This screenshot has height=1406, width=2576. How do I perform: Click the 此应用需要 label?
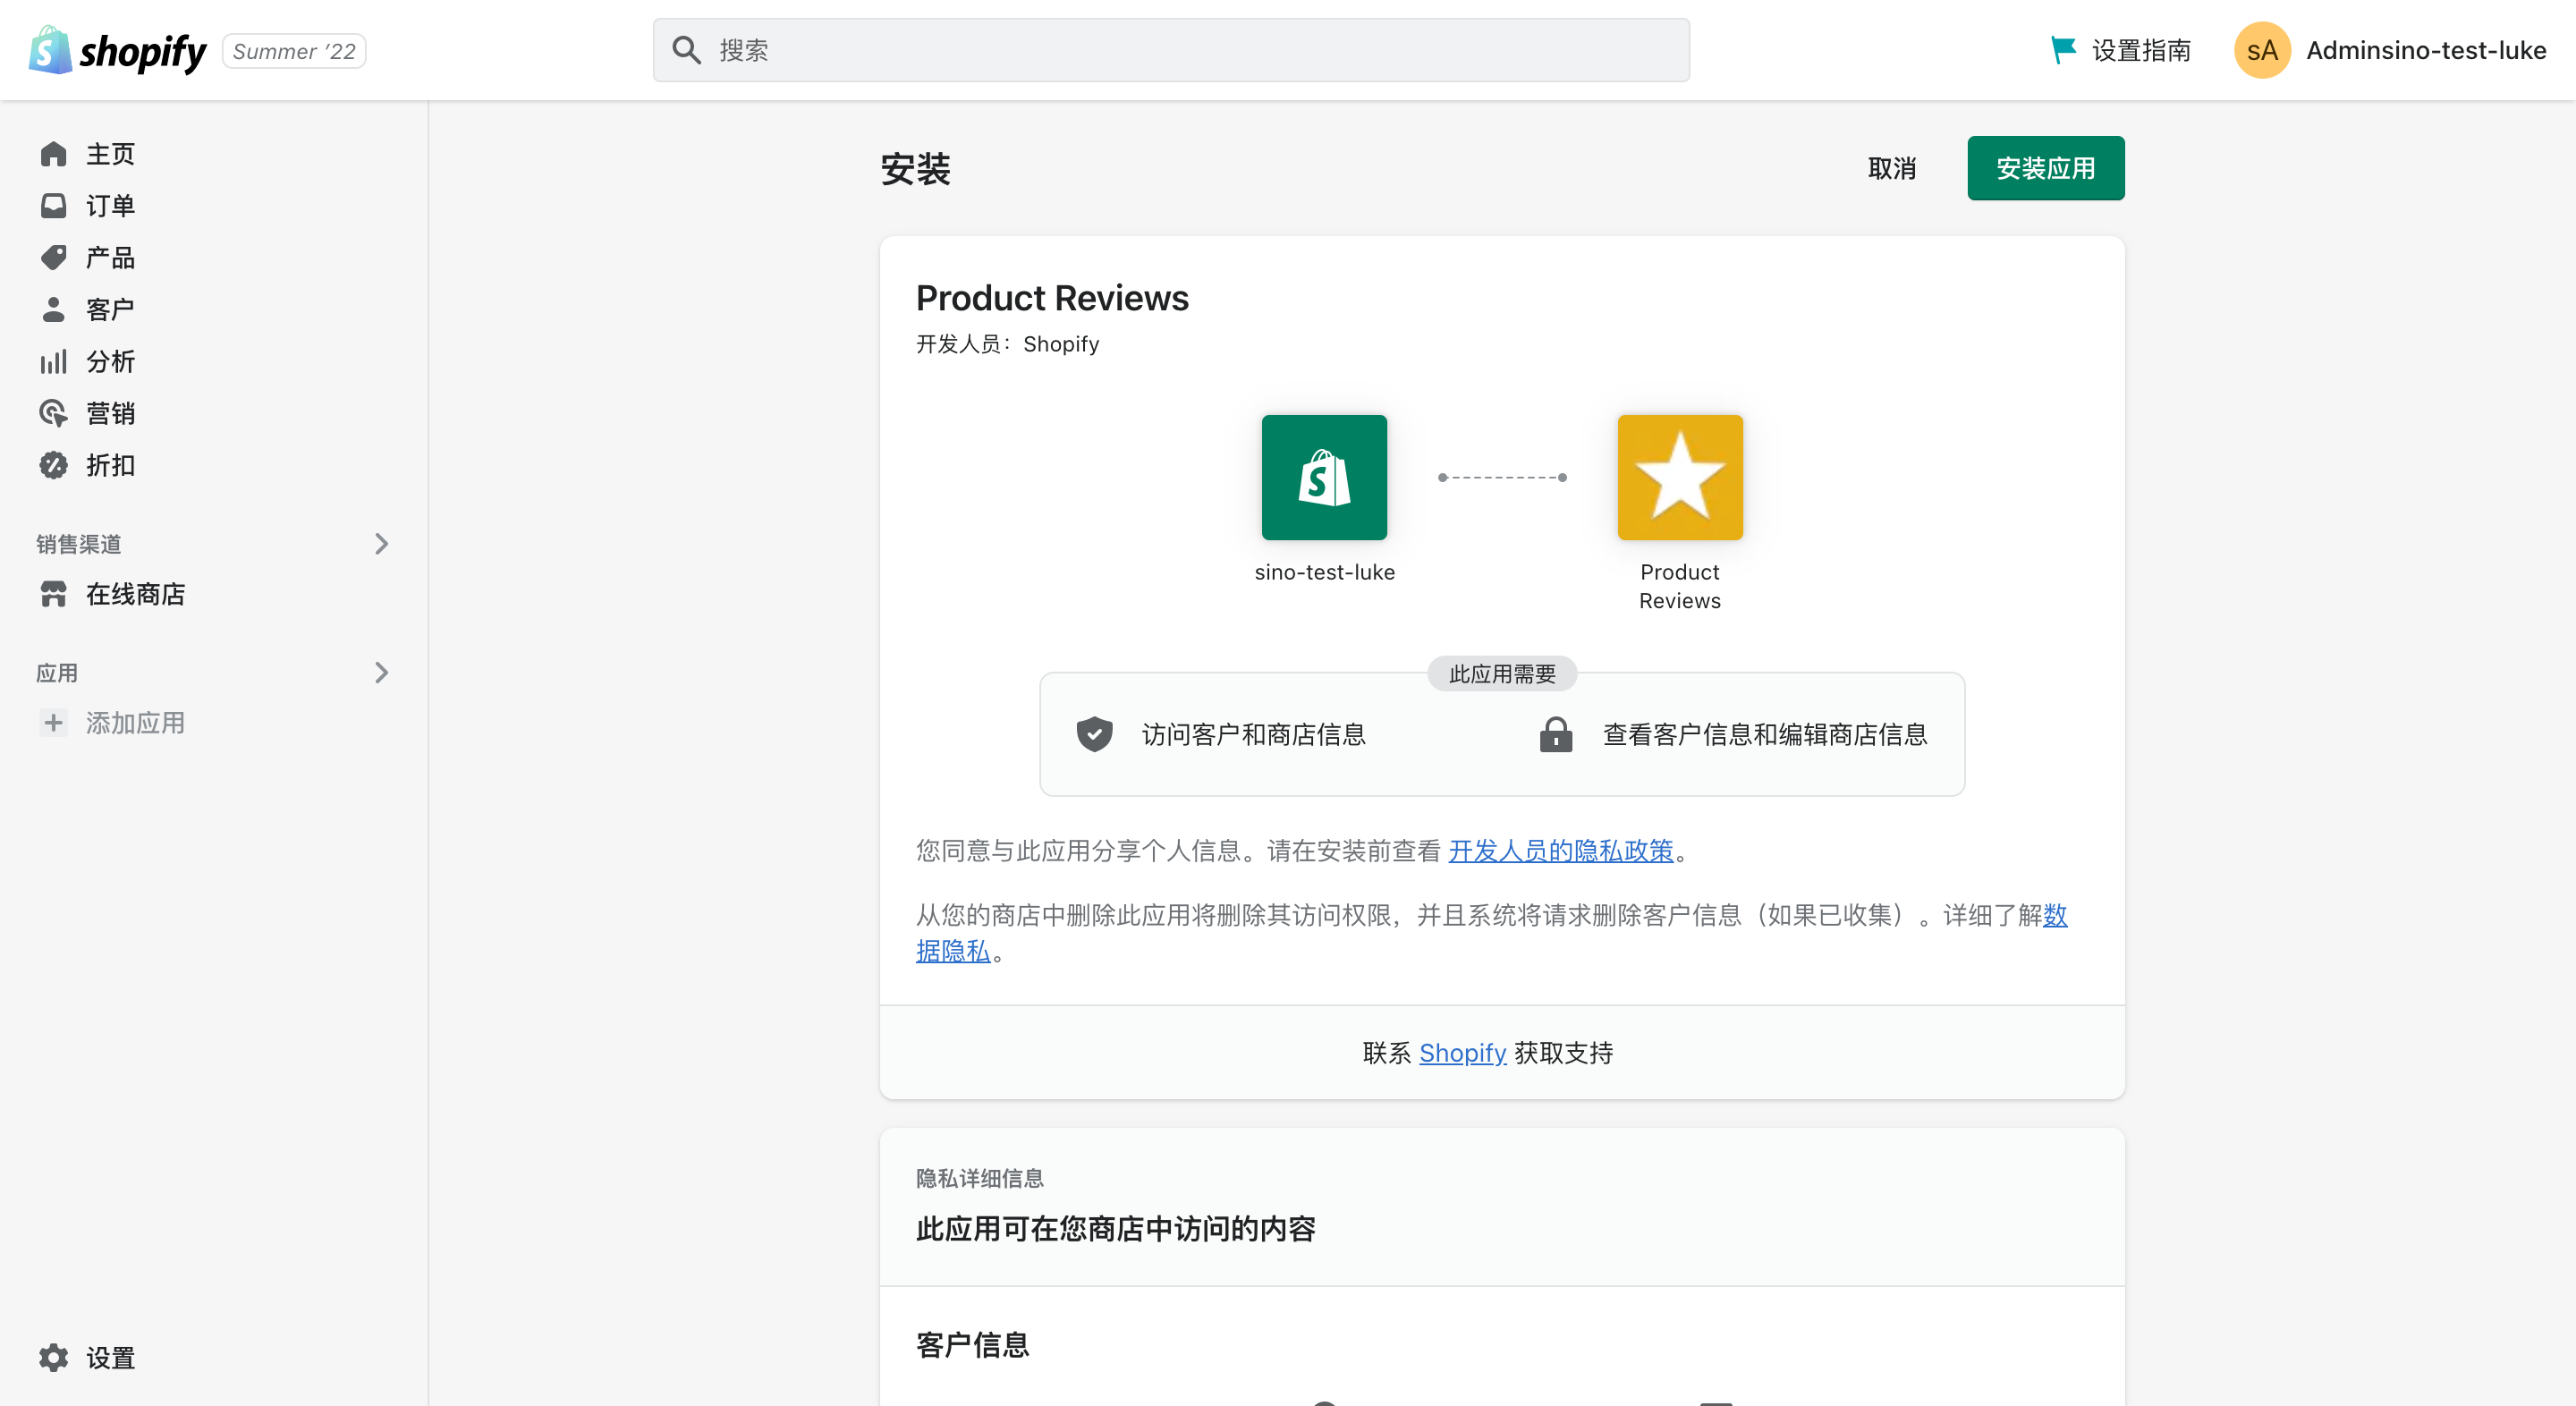[1502, 674]
